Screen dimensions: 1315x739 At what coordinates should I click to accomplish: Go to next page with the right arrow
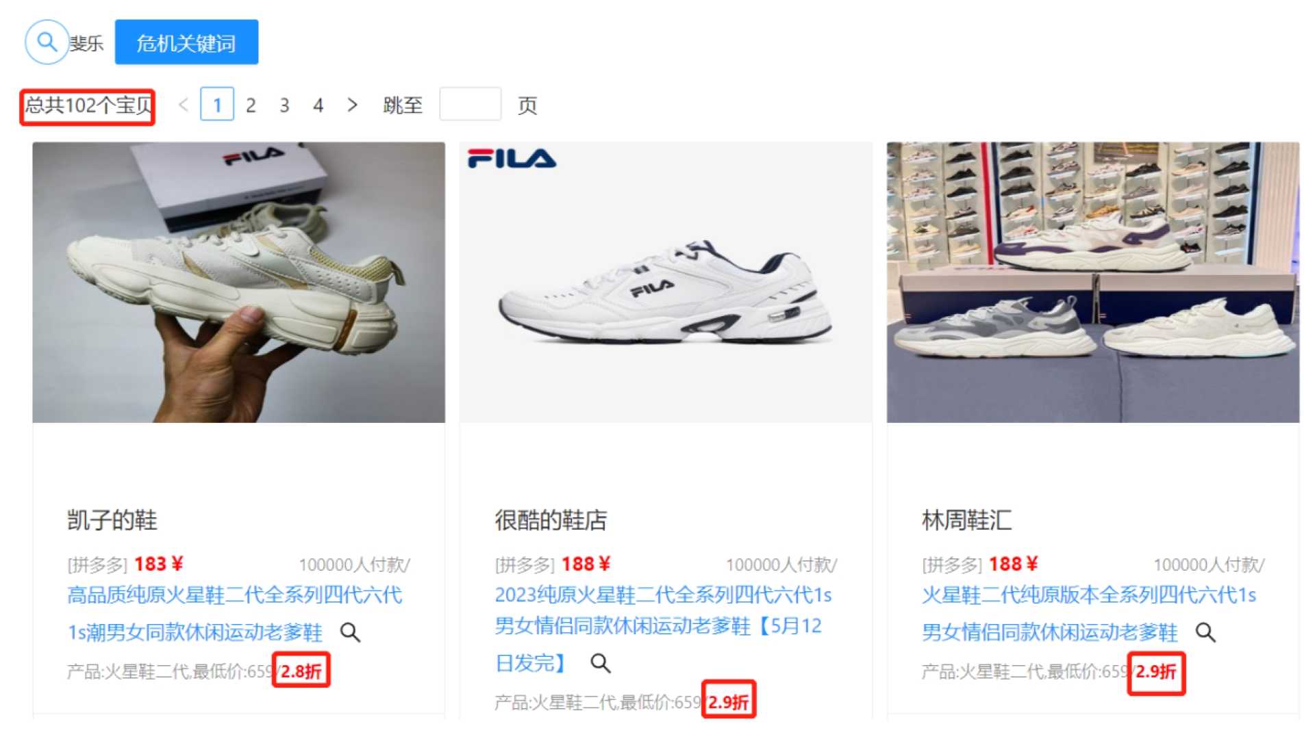click(352, 105)
